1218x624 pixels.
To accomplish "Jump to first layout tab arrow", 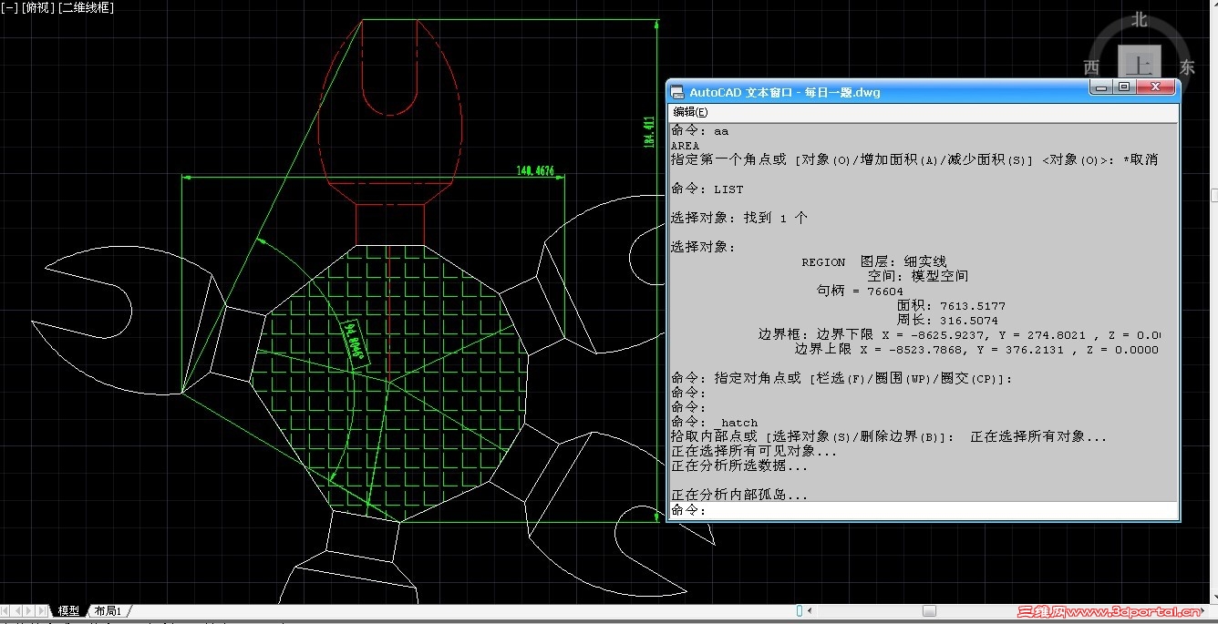I will coord(6,610).
